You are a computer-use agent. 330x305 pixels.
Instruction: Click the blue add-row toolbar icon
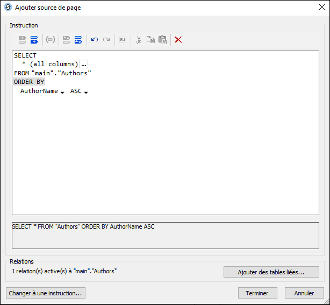click(34, 40)
